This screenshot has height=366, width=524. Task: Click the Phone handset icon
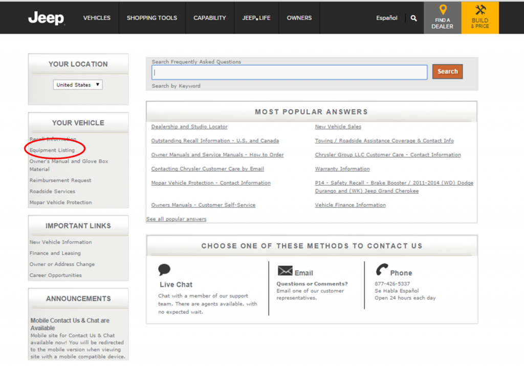point(382,269)
